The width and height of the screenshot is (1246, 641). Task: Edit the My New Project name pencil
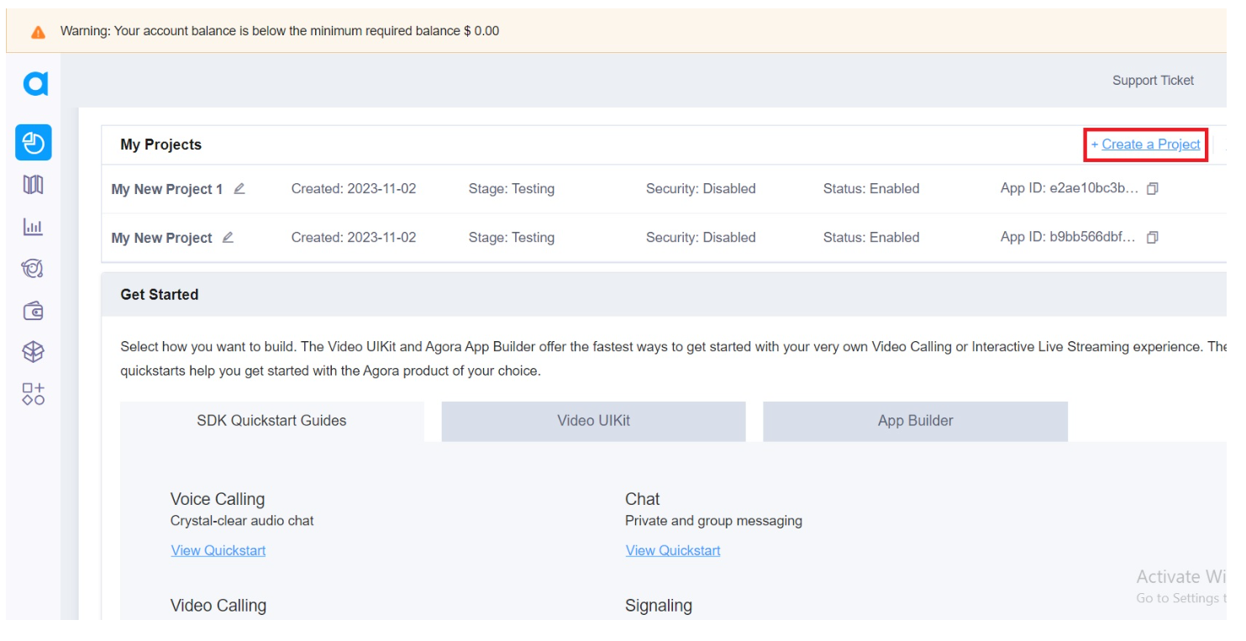pyautogui.click(x=228, y=237)
